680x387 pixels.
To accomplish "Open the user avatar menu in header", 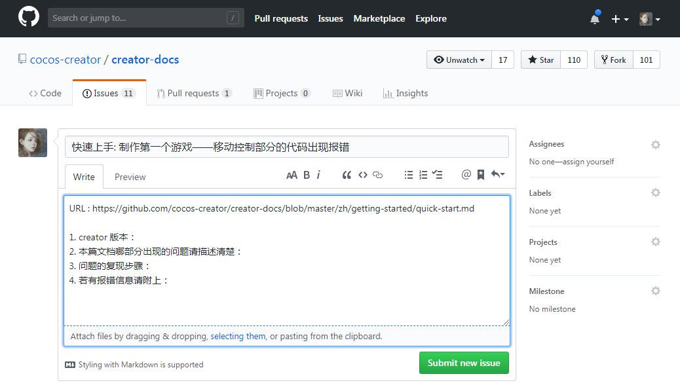I will [650, 19].
